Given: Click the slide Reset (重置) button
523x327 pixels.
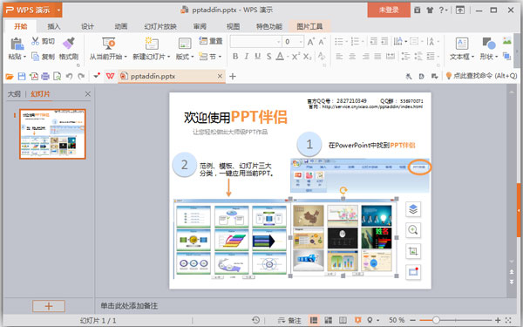Looking at the screenshot, I should (211, 41).
